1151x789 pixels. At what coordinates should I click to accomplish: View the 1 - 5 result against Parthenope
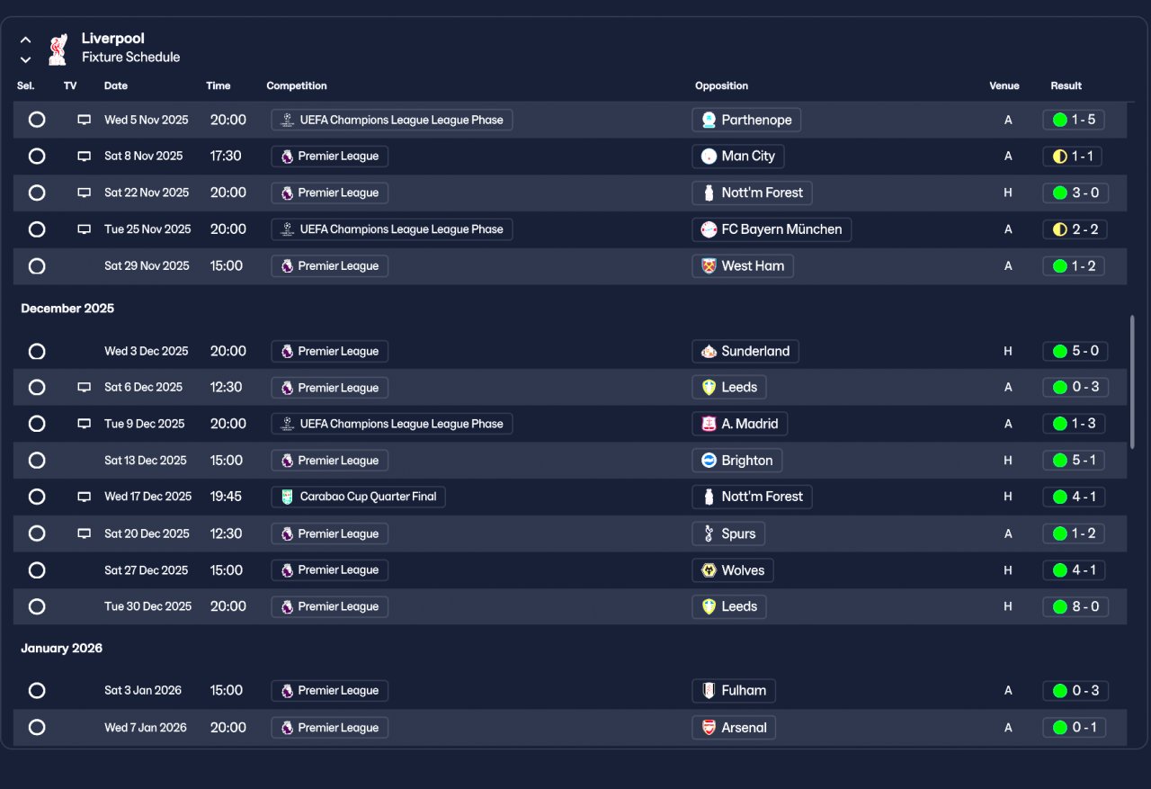(x=1074, y=120)
